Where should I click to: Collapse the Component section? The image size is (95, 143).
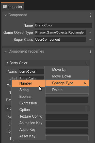(6, 15)
